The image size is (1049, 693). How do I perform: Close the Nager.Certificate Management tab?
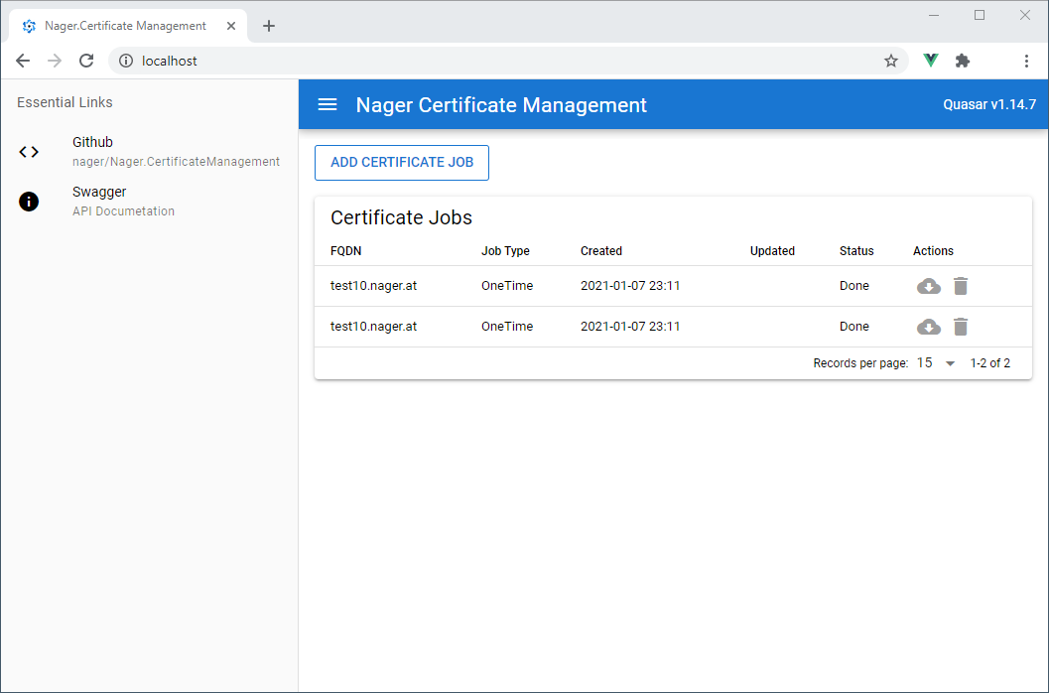(x=231, y=26)
